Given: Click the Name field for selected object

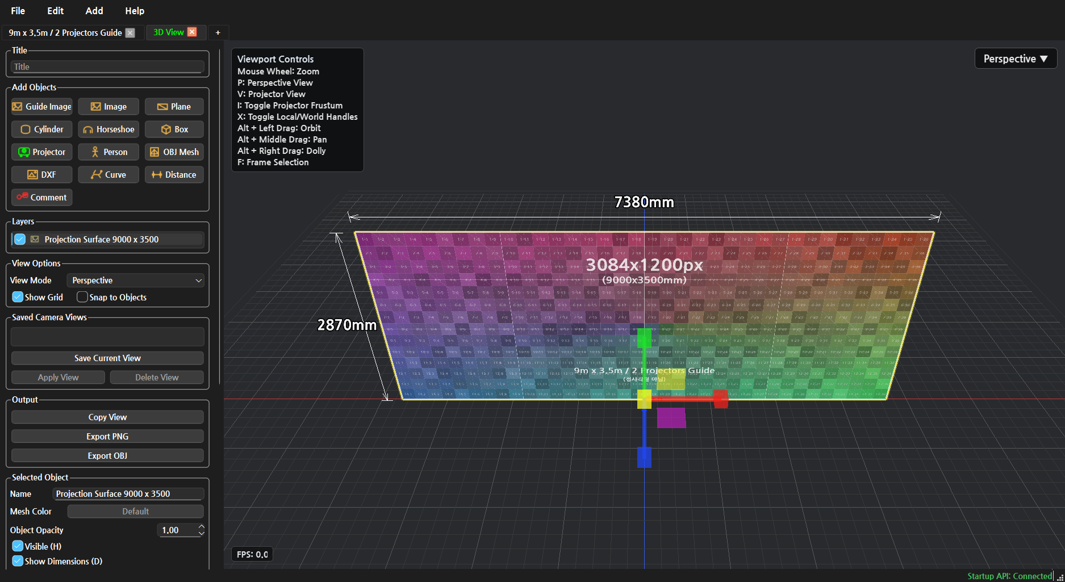Looking at the screenshot, I should pyautogui.click(x=128, y=494).
